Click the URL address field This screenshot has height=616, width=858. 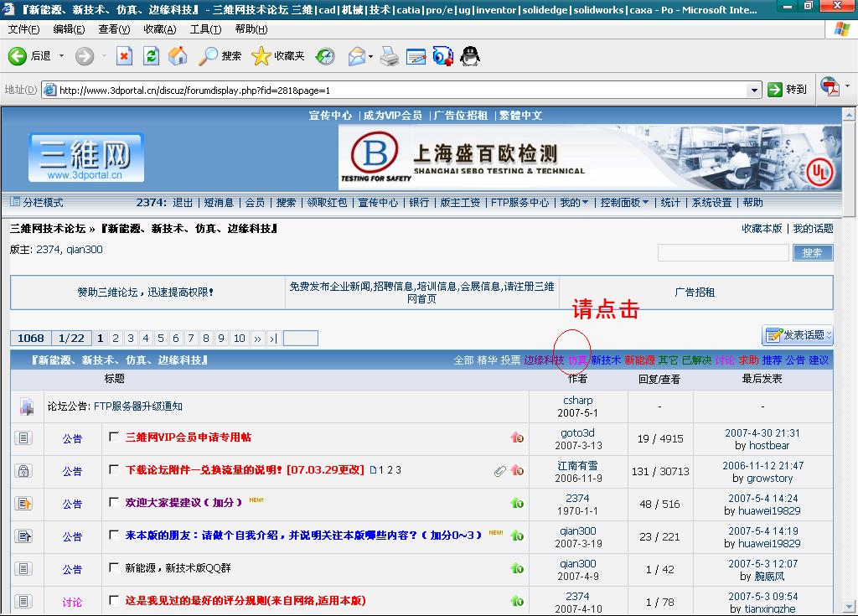click(402, 90)
